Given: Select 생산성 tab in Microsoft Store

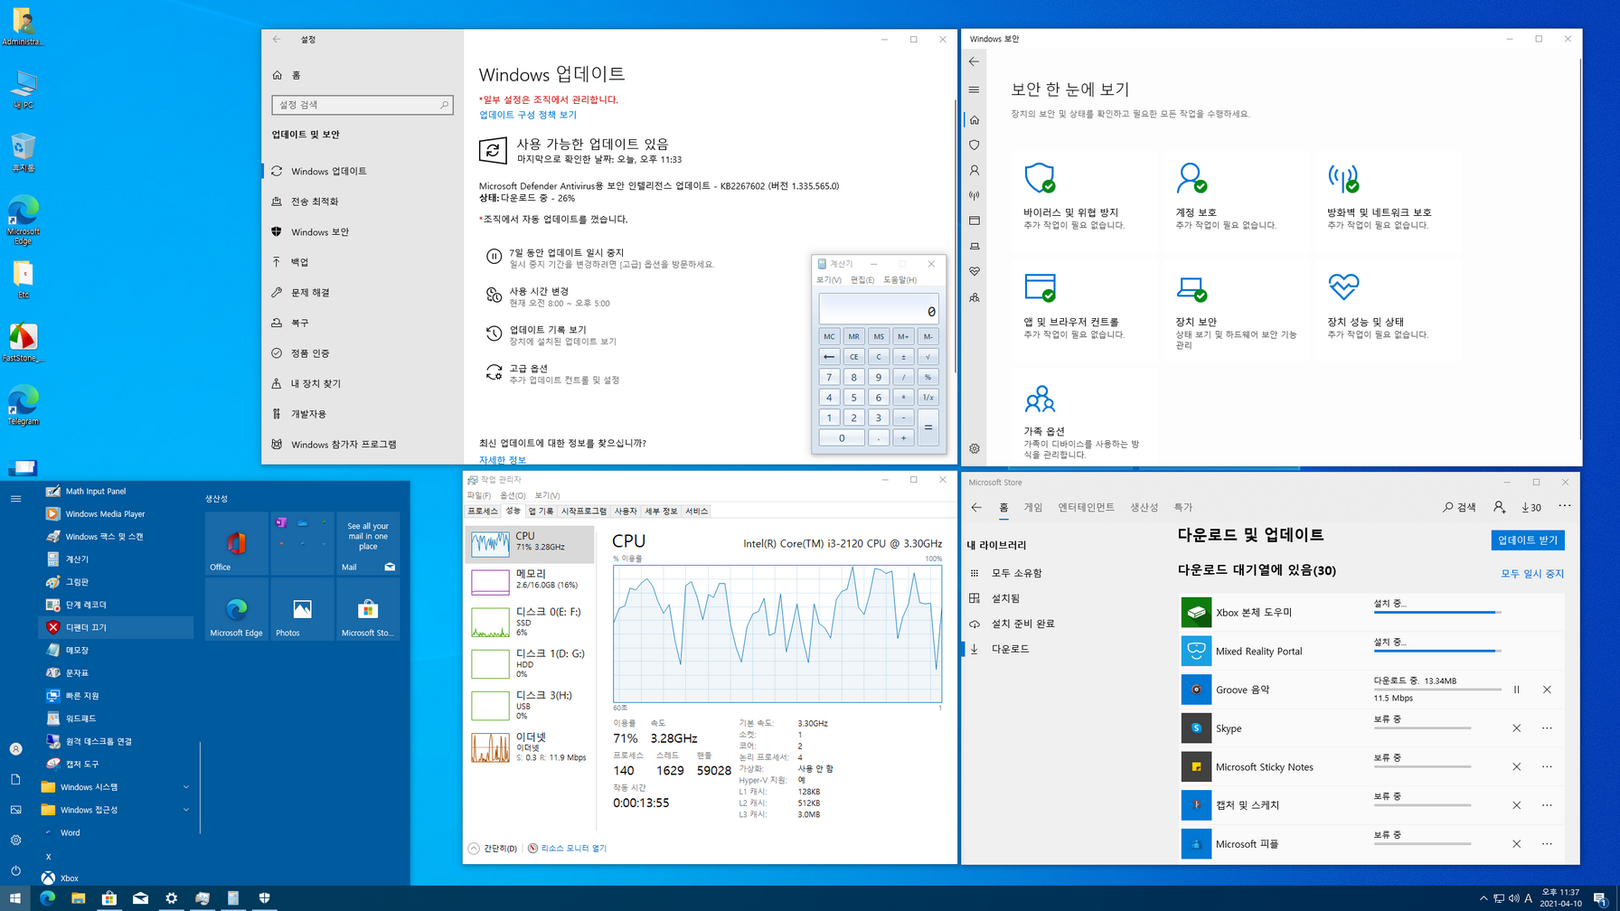Looking at the screenshot, I should [x=1144, y=507].
